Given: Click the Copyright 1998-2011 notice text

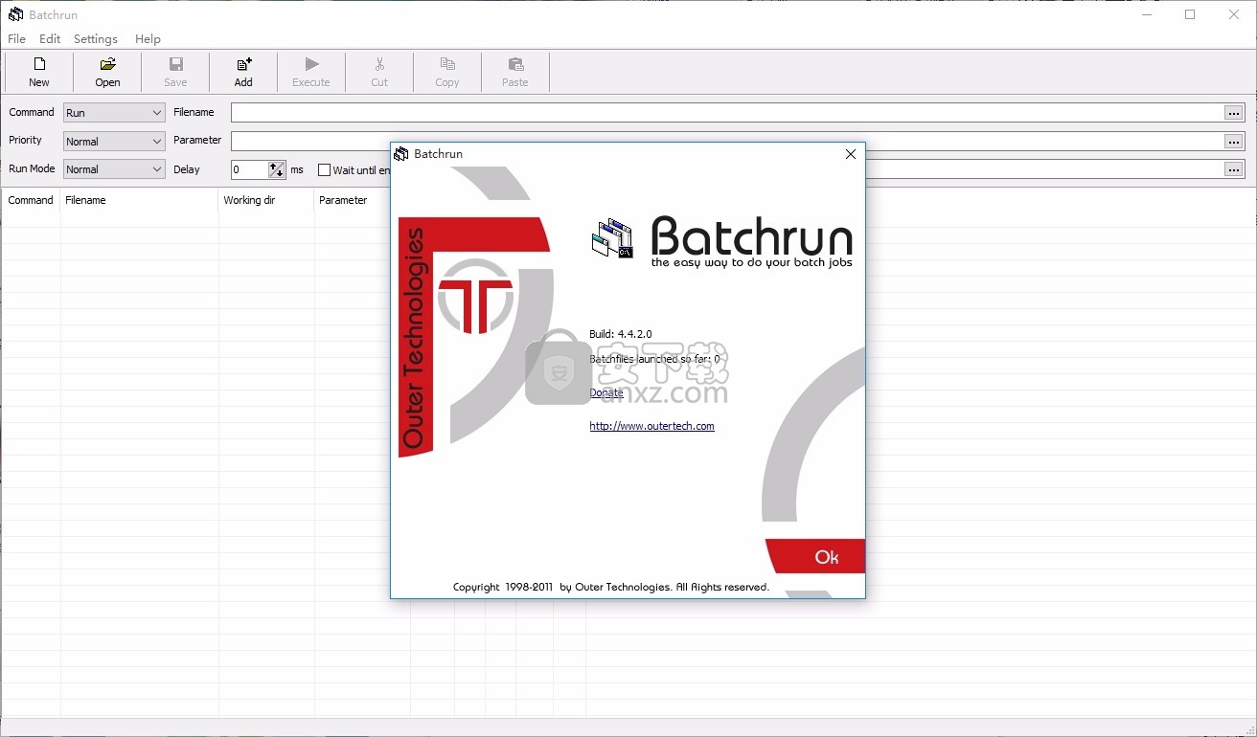Looking at the screenshot, I should 611,587.
